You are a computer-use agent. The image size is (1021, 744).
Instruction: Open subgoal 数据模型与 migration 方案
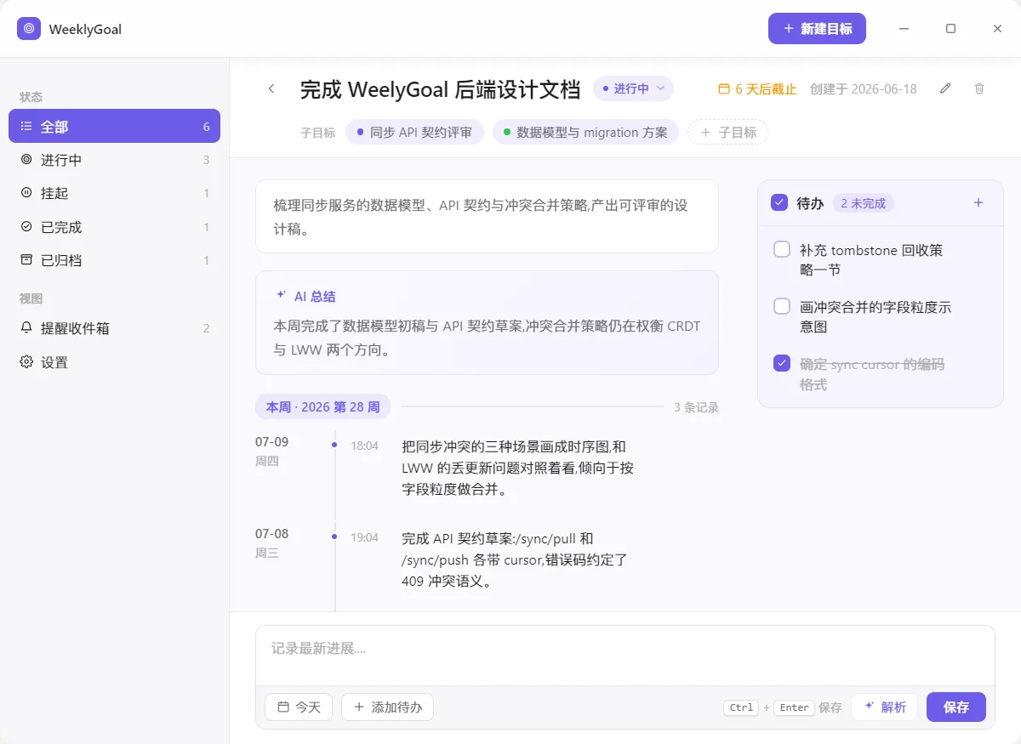pyautogui.click(x=585, y=132)
